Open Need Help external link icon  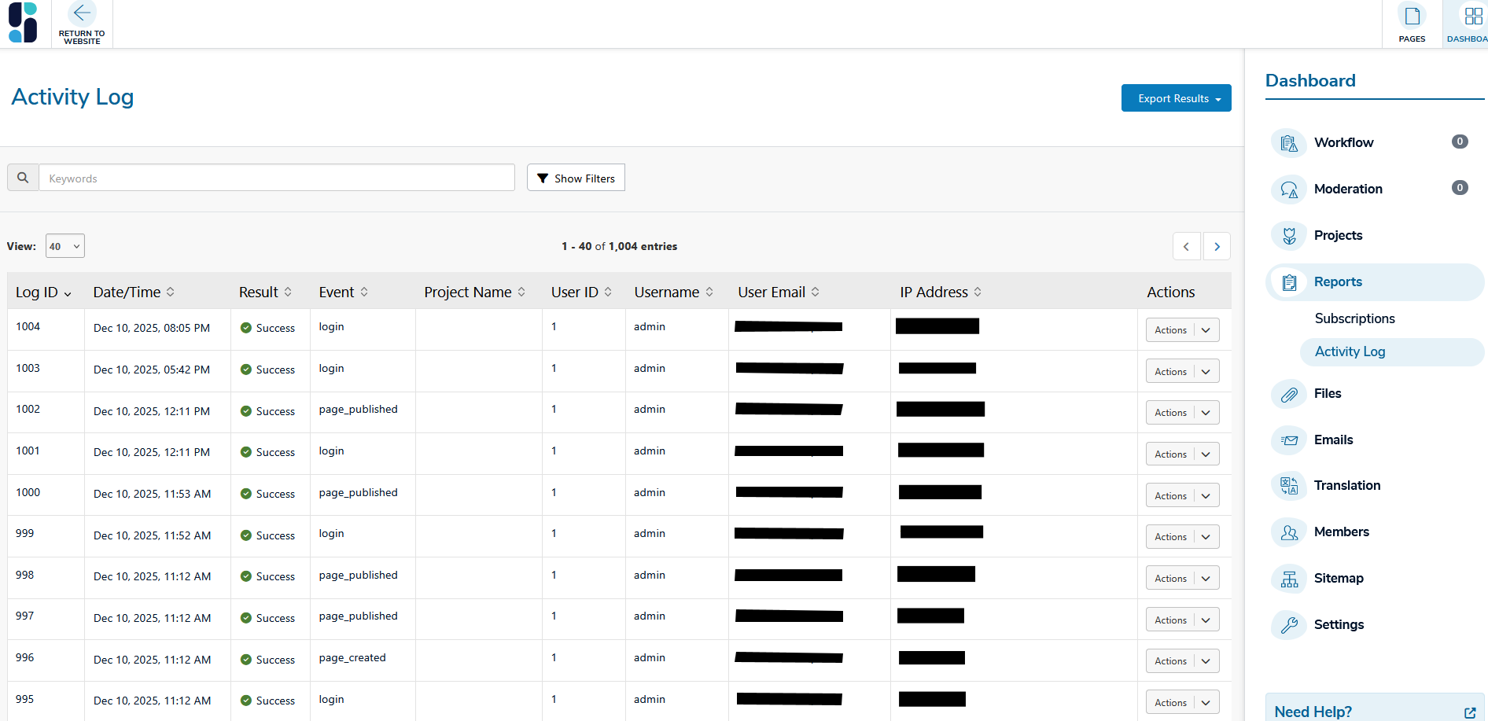(x=1469, y=712)
